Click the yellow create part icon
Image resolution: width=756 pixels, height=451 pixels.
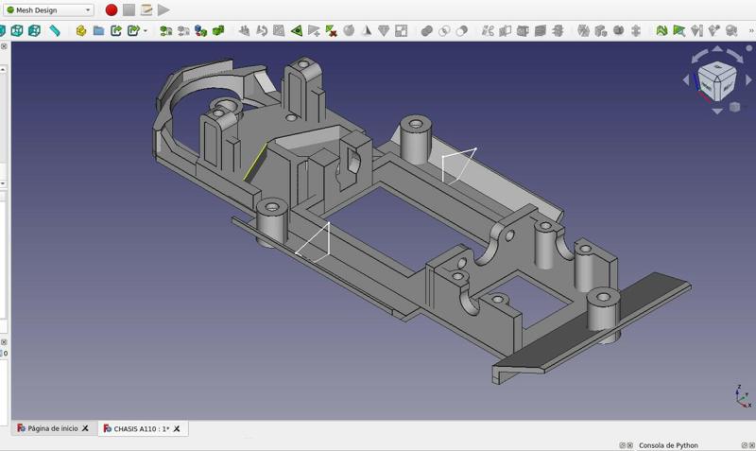point(81,31)
